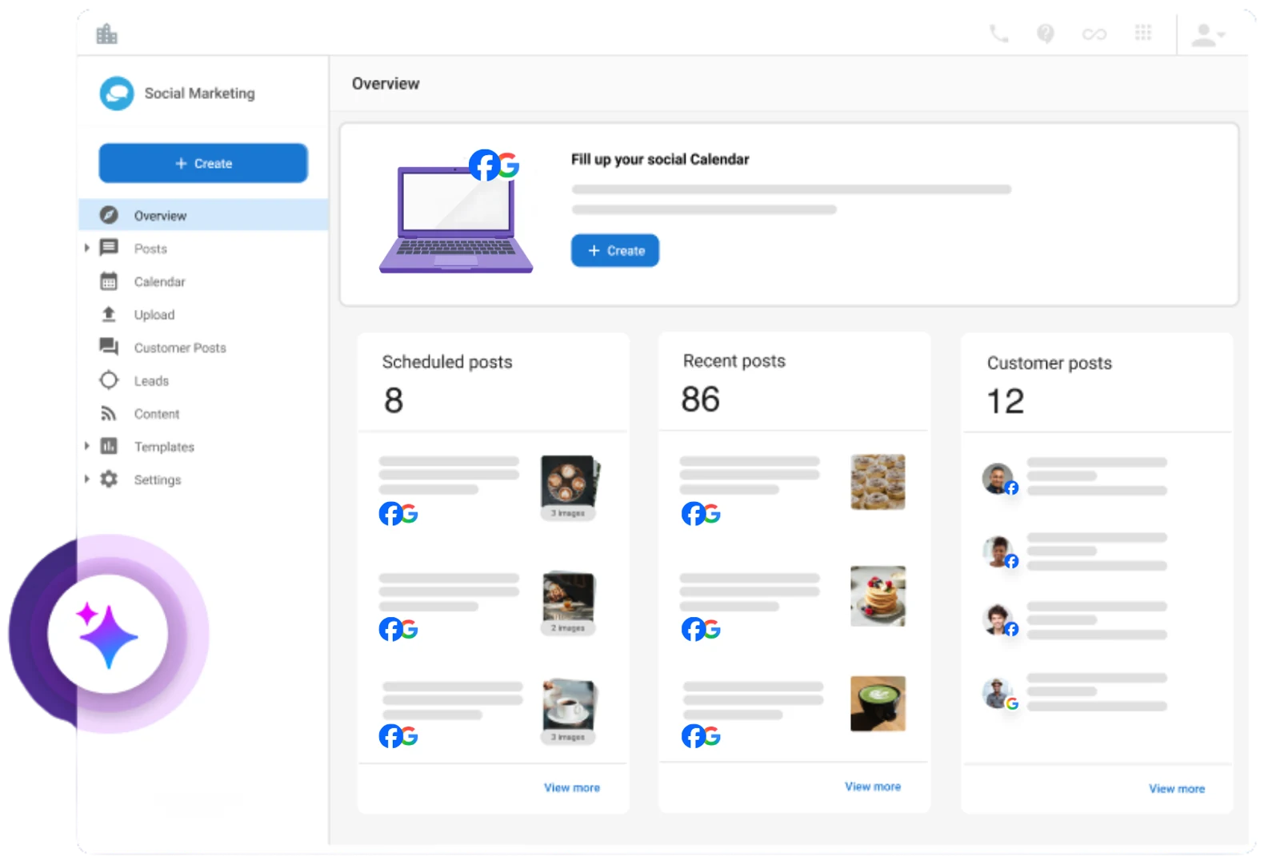Open first scheduled post thumbnail with 3 images
Viewport: 1280px width, 864px height.
[x=570, y=488]
